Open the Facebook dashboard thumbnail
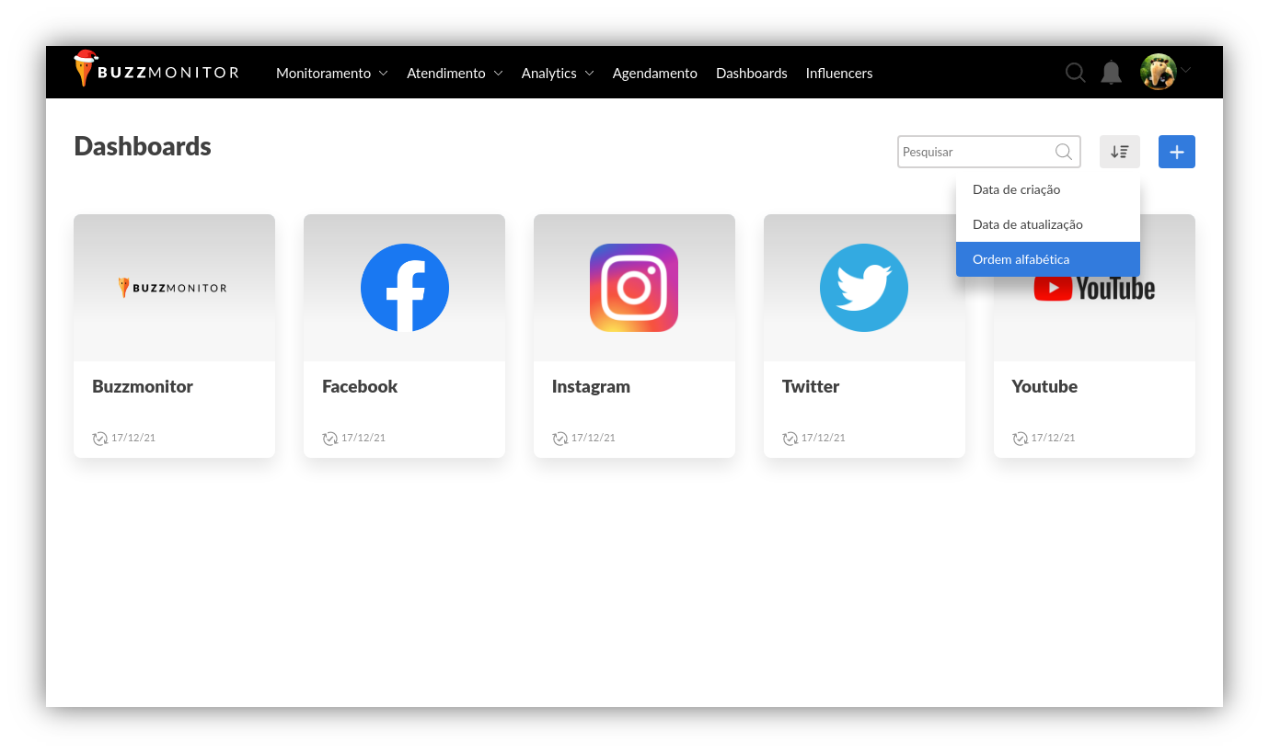 (405, 288)
